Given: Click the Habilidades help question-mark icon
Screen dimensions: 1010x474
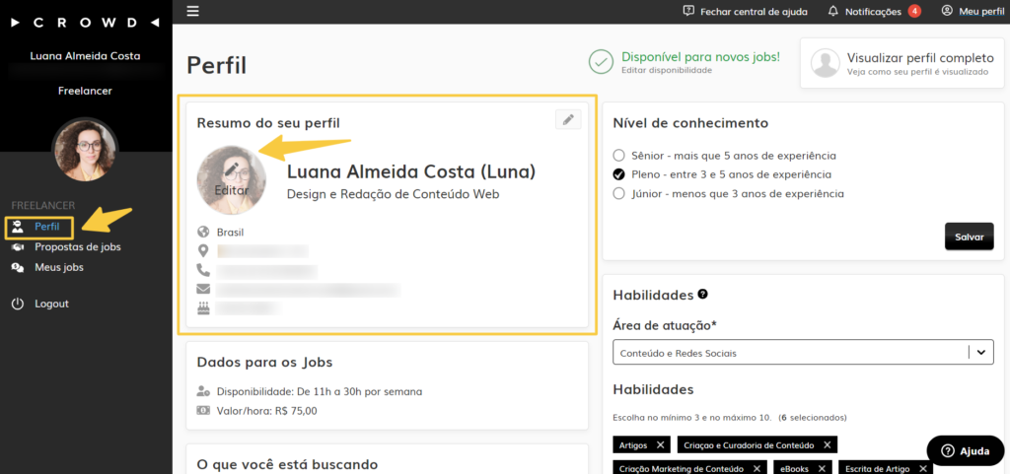Looking at the screenshot, I should [702, 294].
